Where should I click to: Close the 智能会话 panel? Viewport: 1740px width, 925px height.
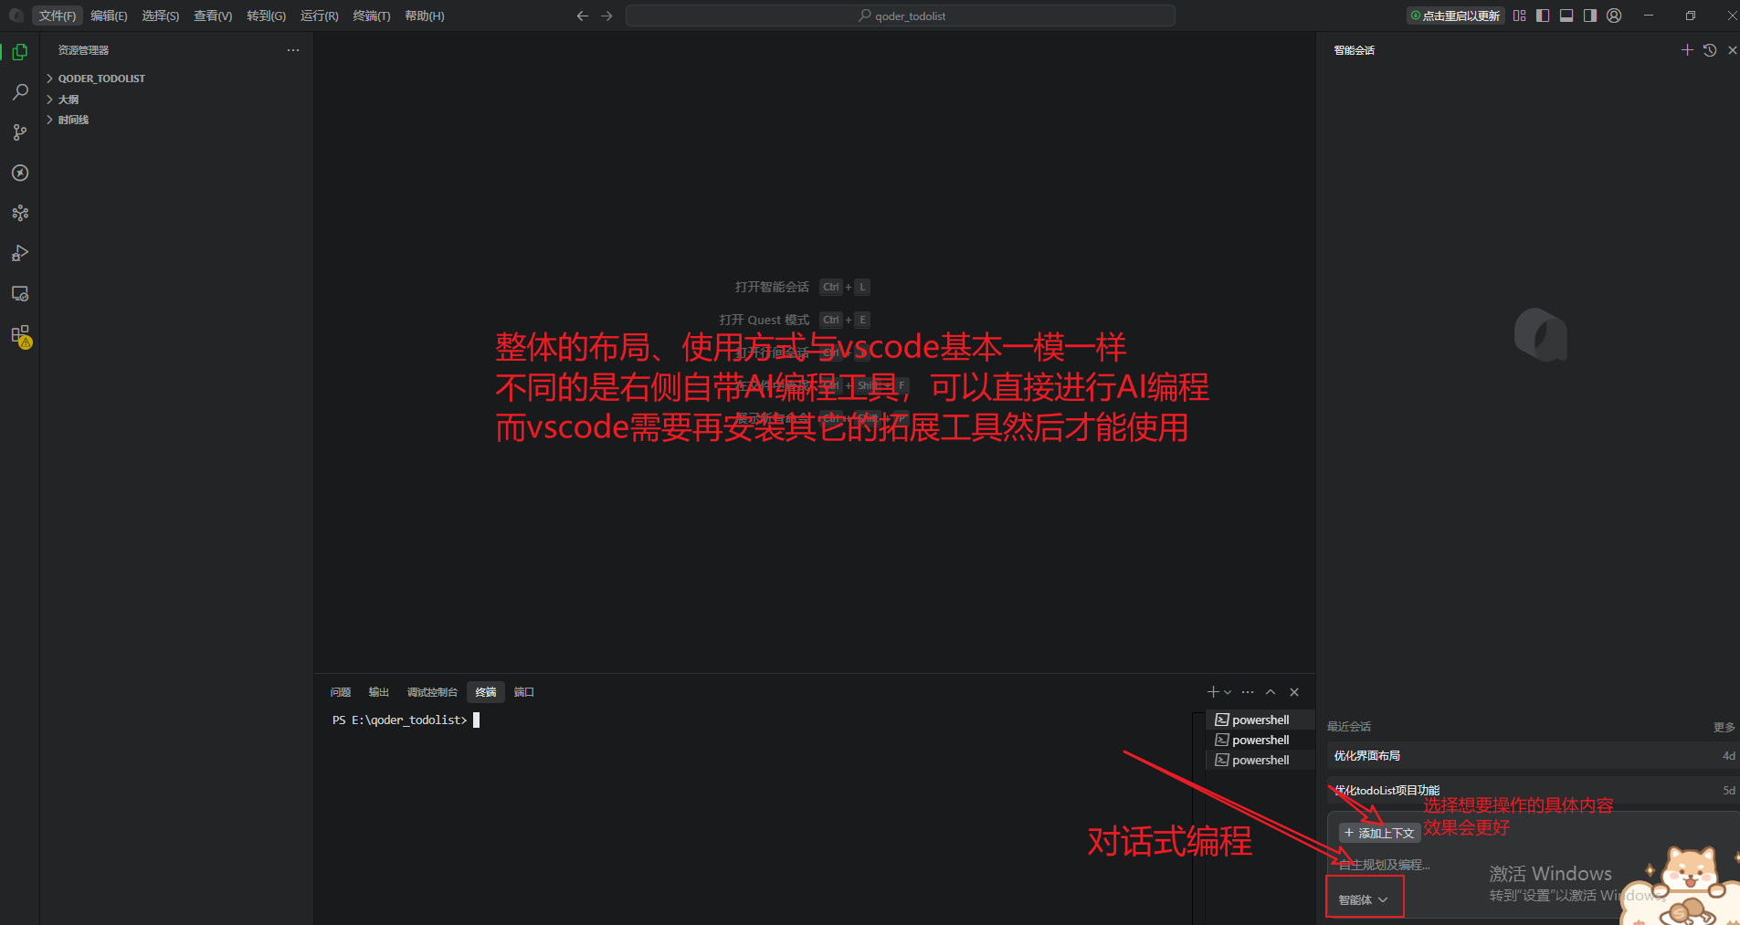click(1733, 50)
